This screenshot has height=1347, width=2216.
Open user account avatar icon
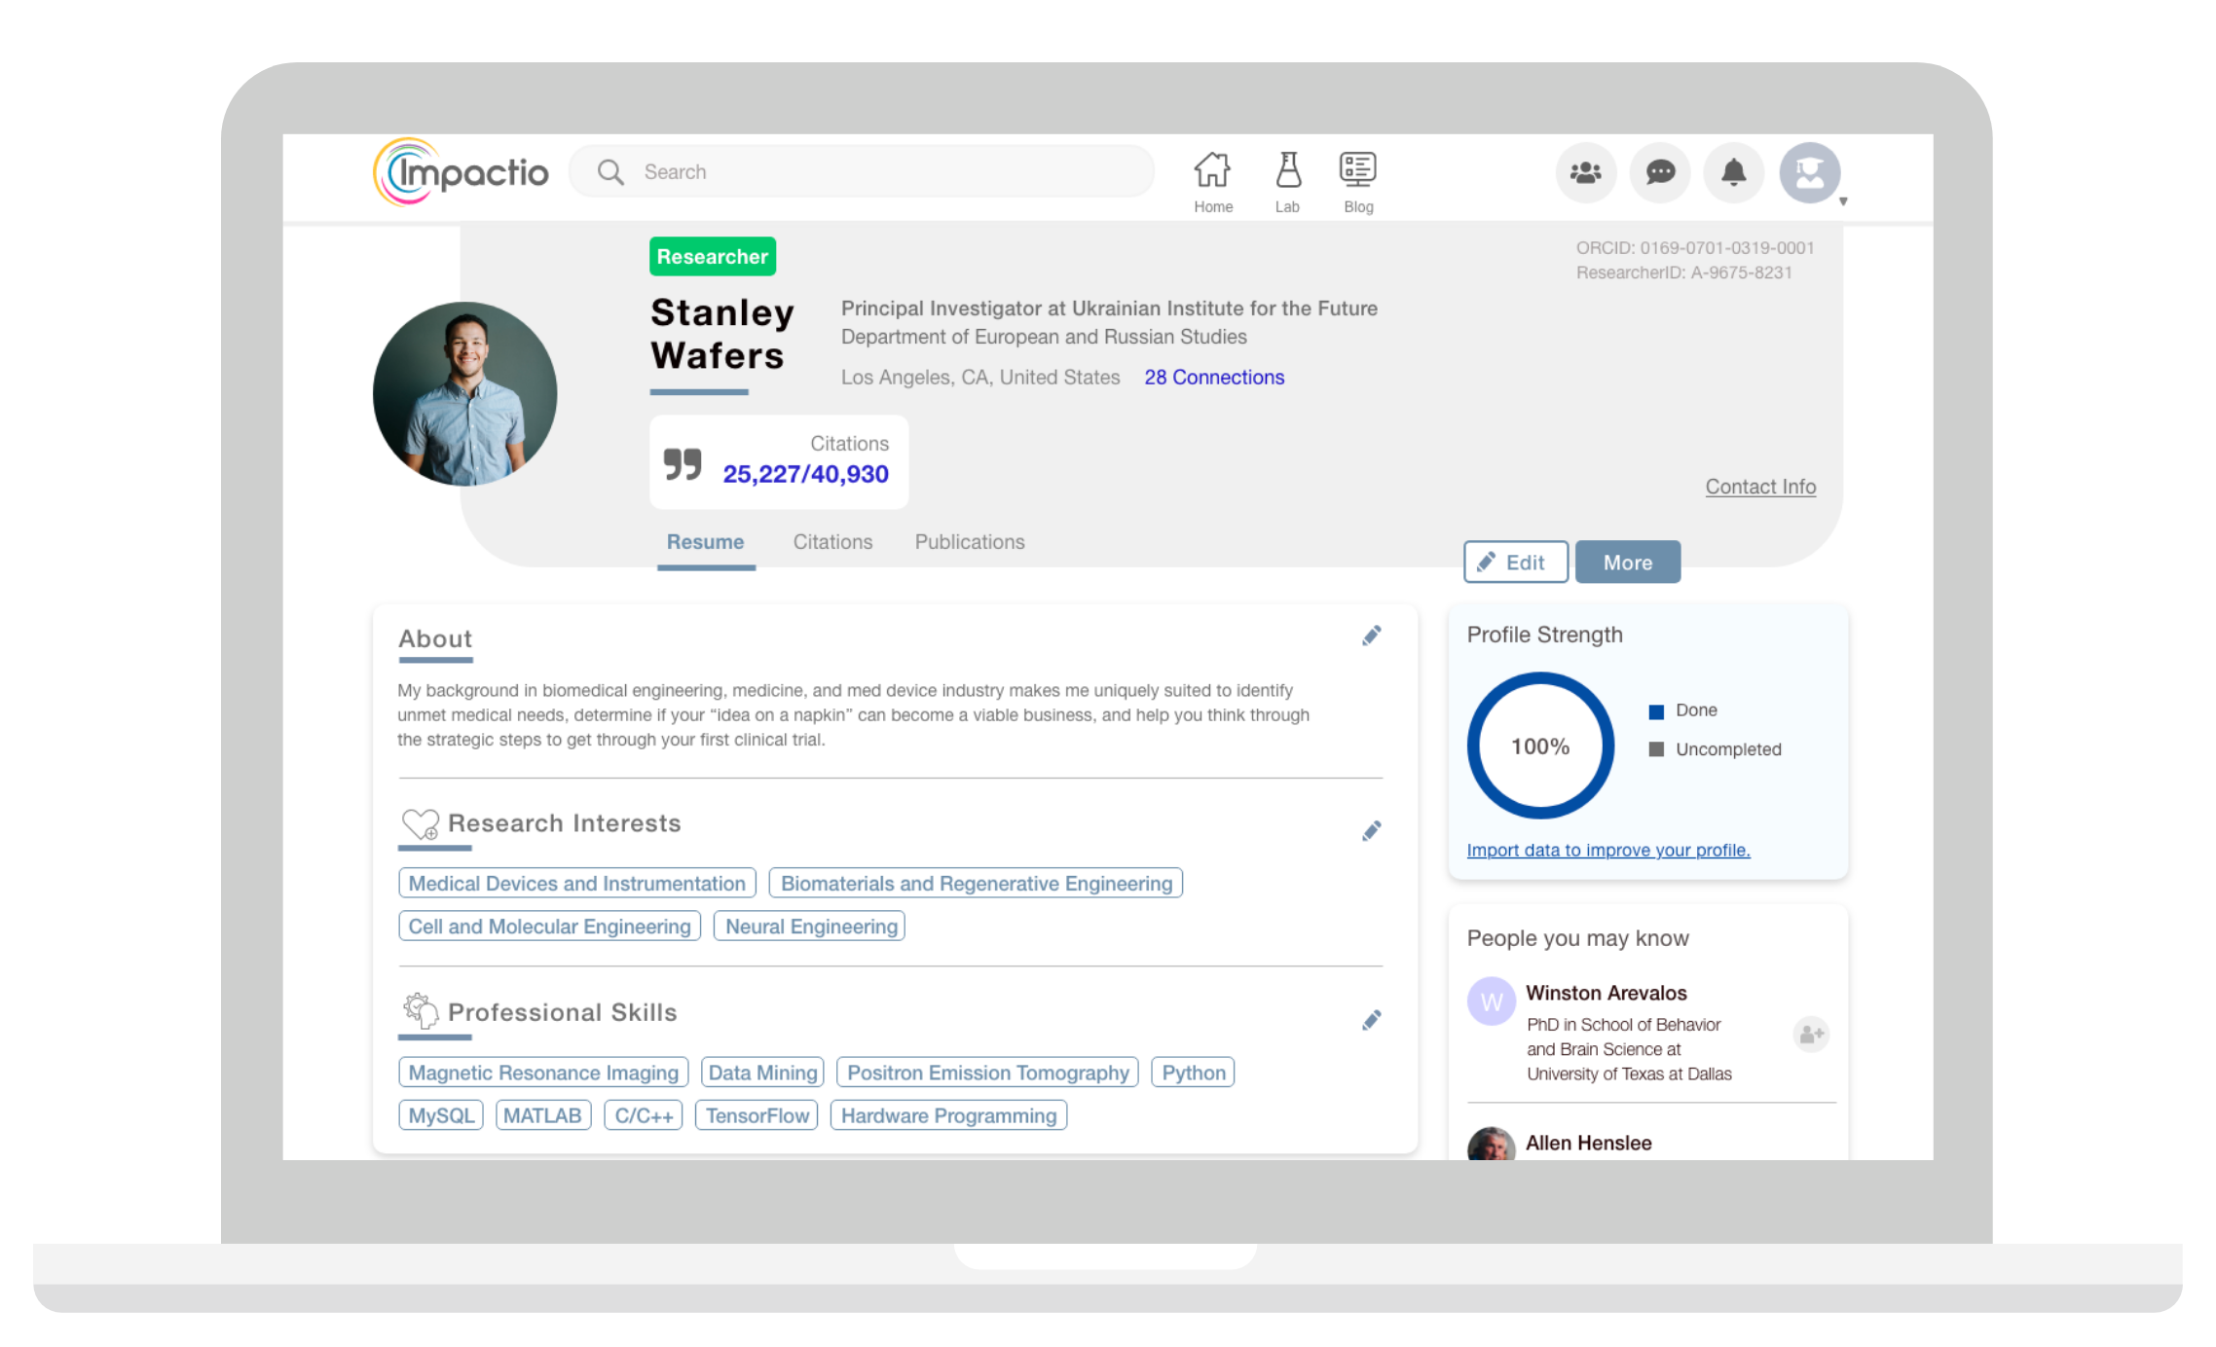(1809, 173)
